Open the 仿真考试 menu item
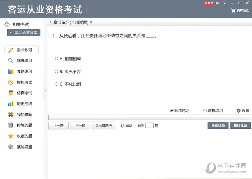Screen dimensions: 252x179 coord(25,93)
